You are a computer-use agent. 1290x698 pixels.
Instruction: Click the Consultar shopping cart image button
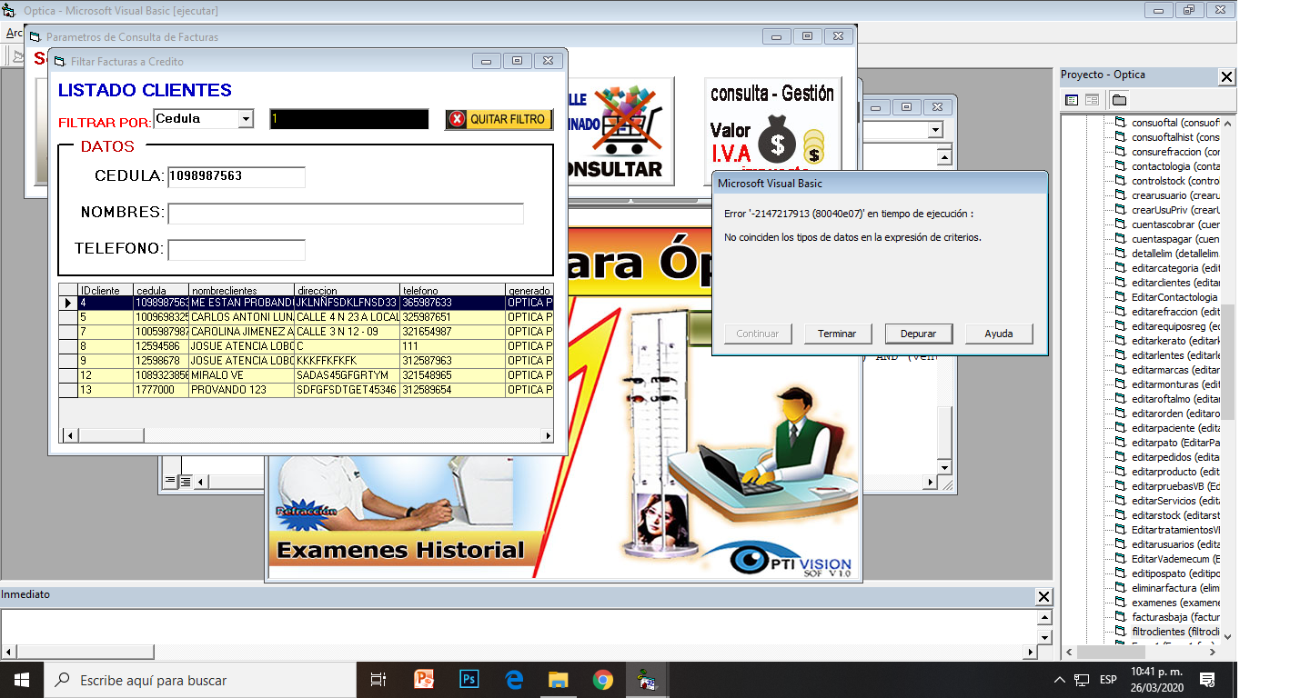(x=620, y=132)
